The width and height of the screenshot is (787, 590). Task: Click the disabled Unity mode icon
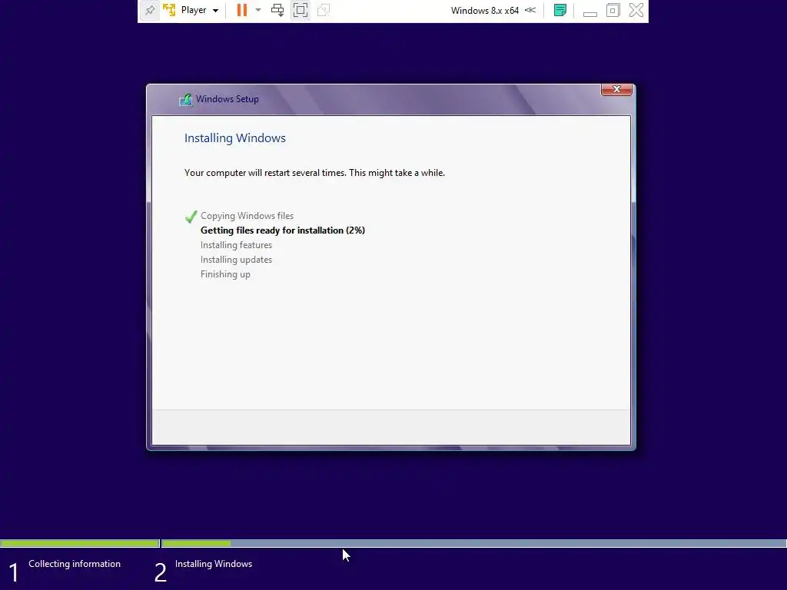click(324, 10)
